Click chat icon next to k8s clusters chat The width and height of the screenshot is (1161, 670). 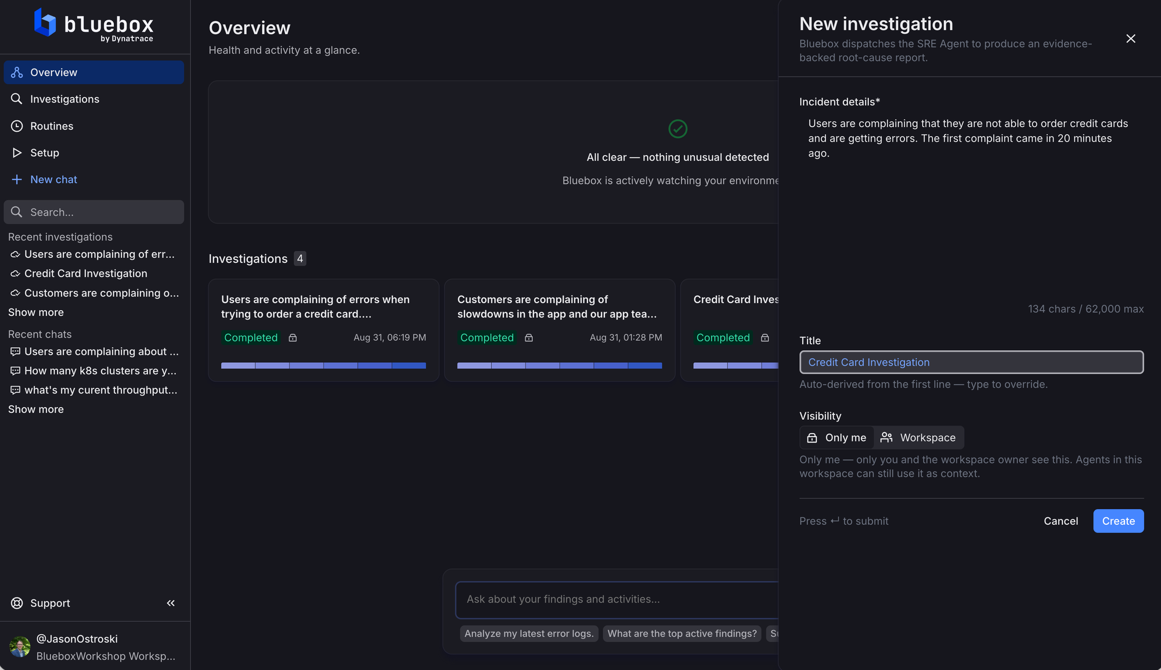(16, 371)
